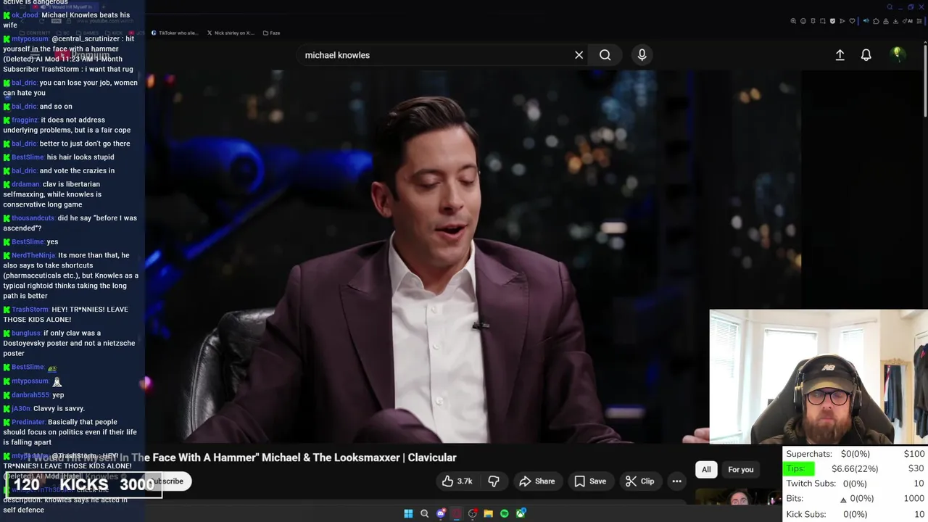
Task: Create a Clip of the video
Action: pos(639,481)
